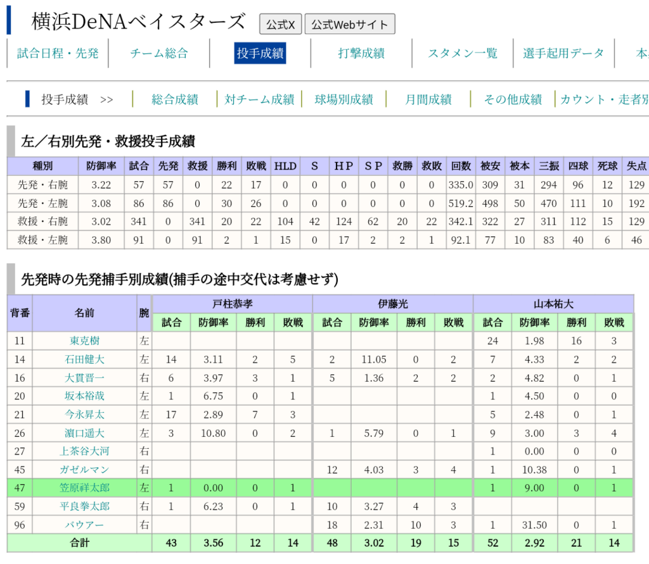Click the 山本祐大 catcher header
Viewport: 649px width, 564px height.
(553, 304)
